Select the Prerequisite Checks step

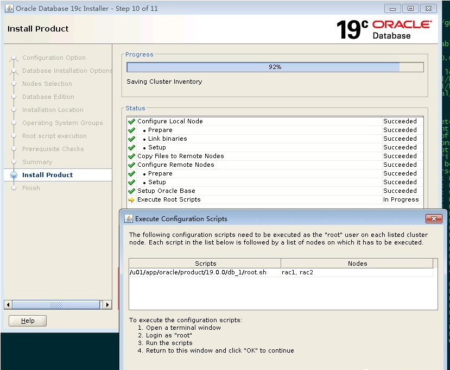53,149
